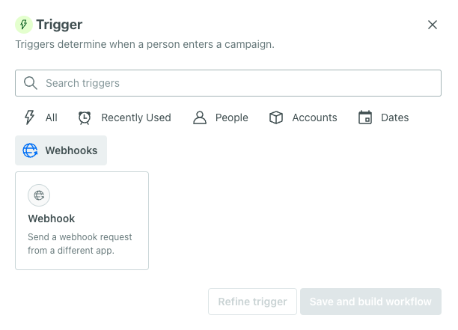Viewport: 458px width, 330px height.
Task: Open the Accounts trigger category
Action: [314, 117]
